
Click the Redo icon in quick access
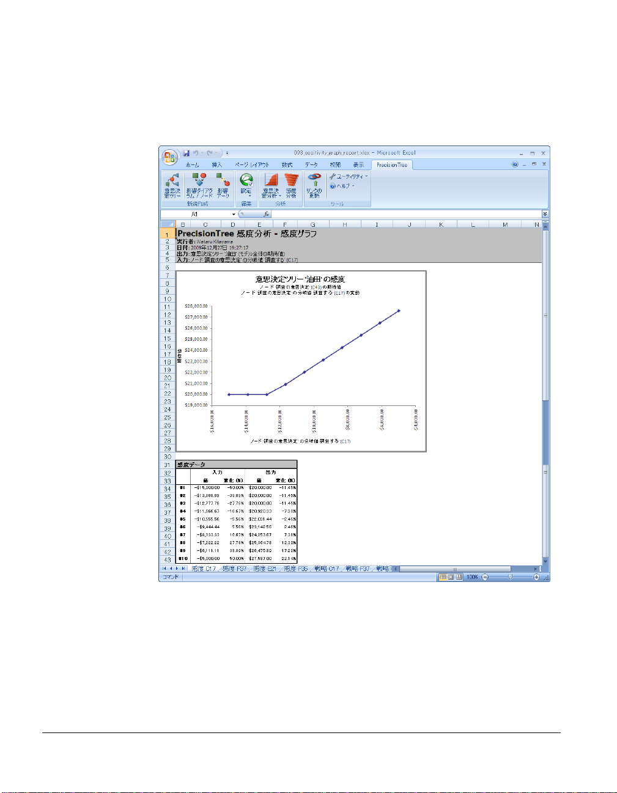tap(210, 153)
